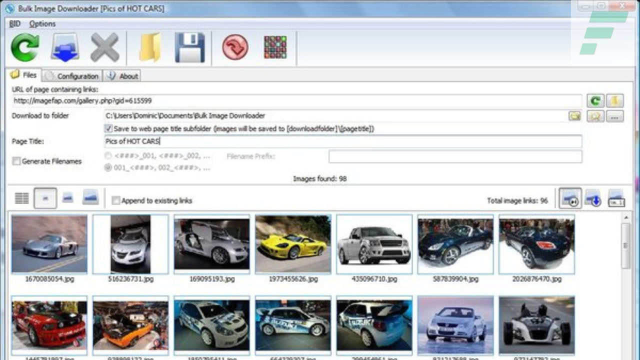
Task: Click the Download to folder path field
Action: click(x=335, y=116)
